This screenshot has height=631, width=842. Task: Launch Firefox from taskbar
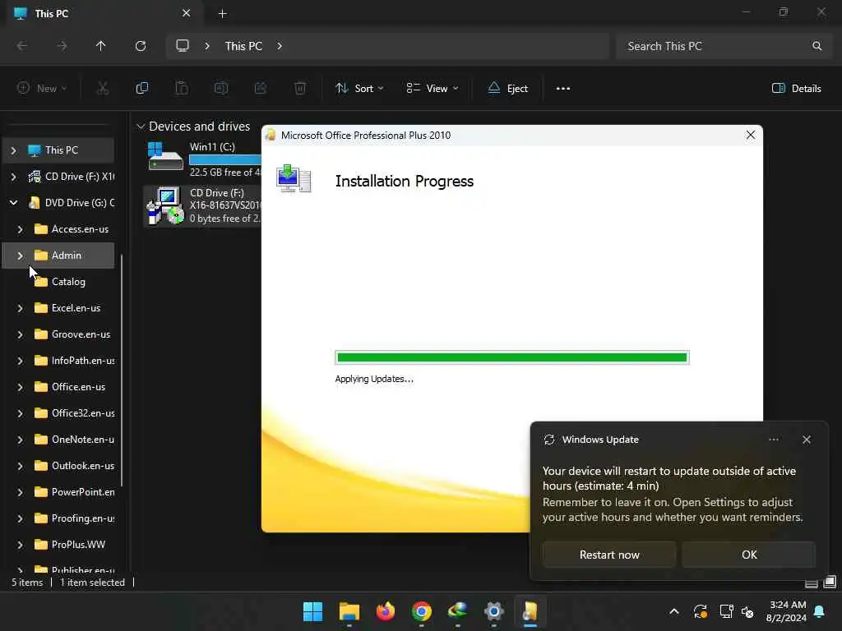tap(385, 611)
